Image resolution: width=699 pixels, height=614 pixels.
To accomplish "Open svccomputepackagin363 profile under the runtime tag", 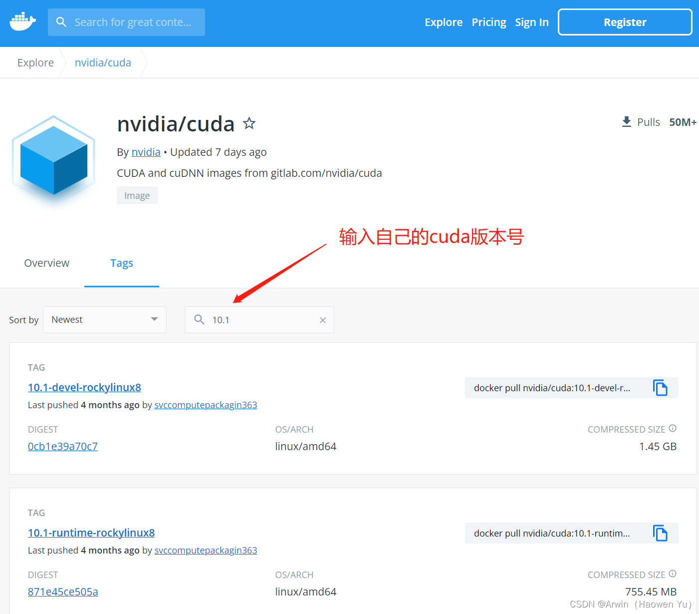I will click(x=206, y=550).
